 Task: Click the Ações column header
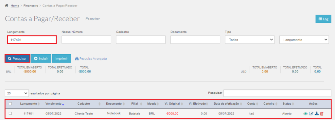click(313, 104)
